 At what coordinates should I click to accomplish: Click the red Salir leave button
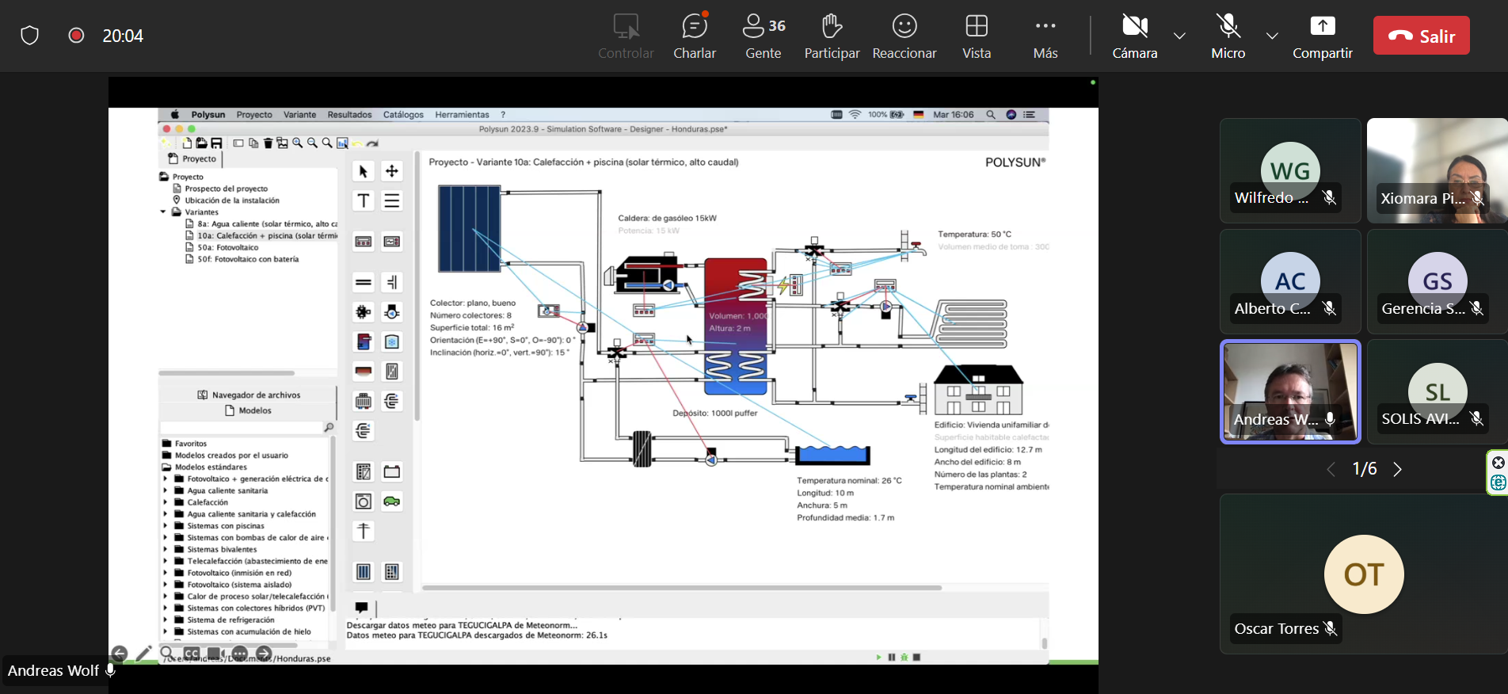[x=1421, y=36]
